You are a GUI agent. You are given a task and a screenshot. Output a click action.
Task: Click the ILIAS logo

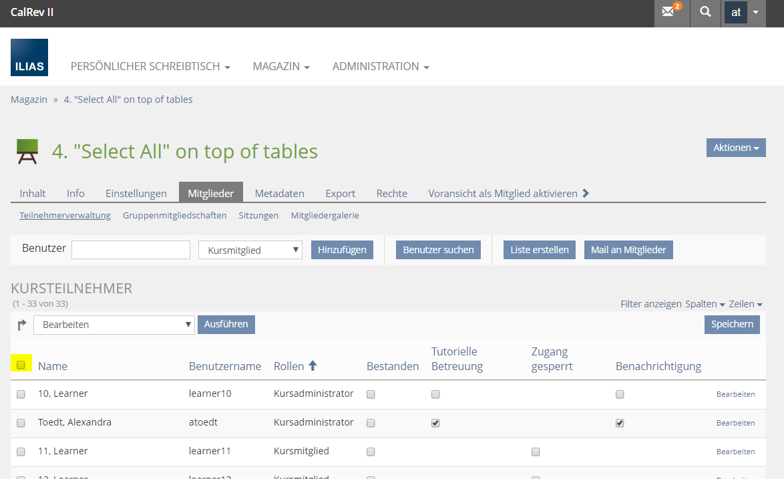[29, 57]
